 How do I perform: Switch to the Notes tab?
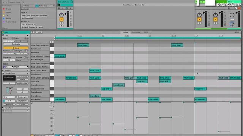pos(125,32)
